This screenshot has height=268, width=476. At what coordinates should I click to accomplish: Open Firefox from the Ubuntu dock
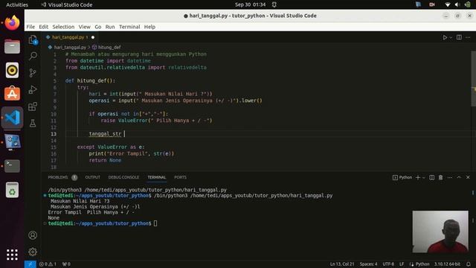[12, 23]
